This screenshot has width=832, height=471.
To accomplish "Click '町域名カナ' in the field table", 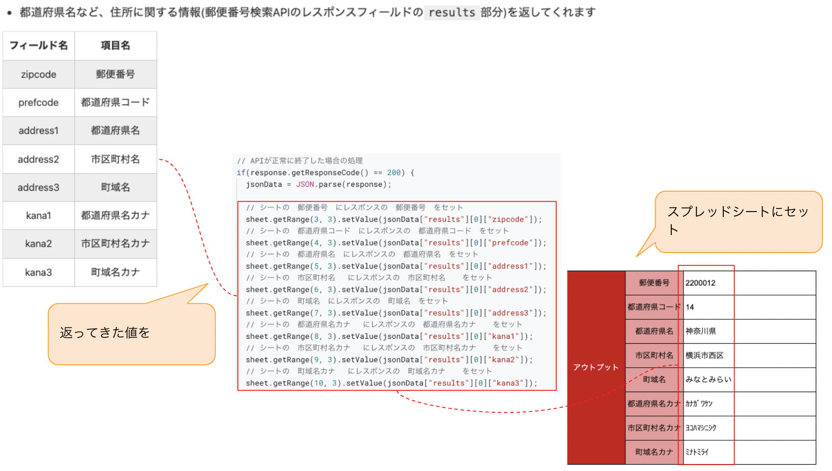I will pyautogui.click(x=116, y=272).
